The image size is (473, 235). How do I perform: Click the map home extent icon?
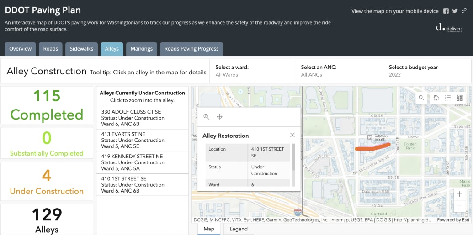click(x=436, y=98)
